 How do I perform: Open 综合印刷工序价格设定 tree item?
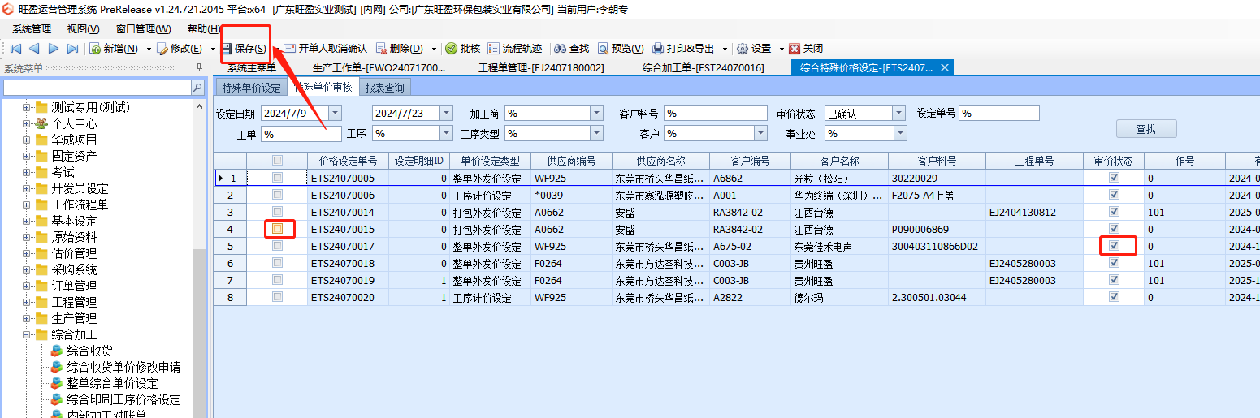pos(123,399)
